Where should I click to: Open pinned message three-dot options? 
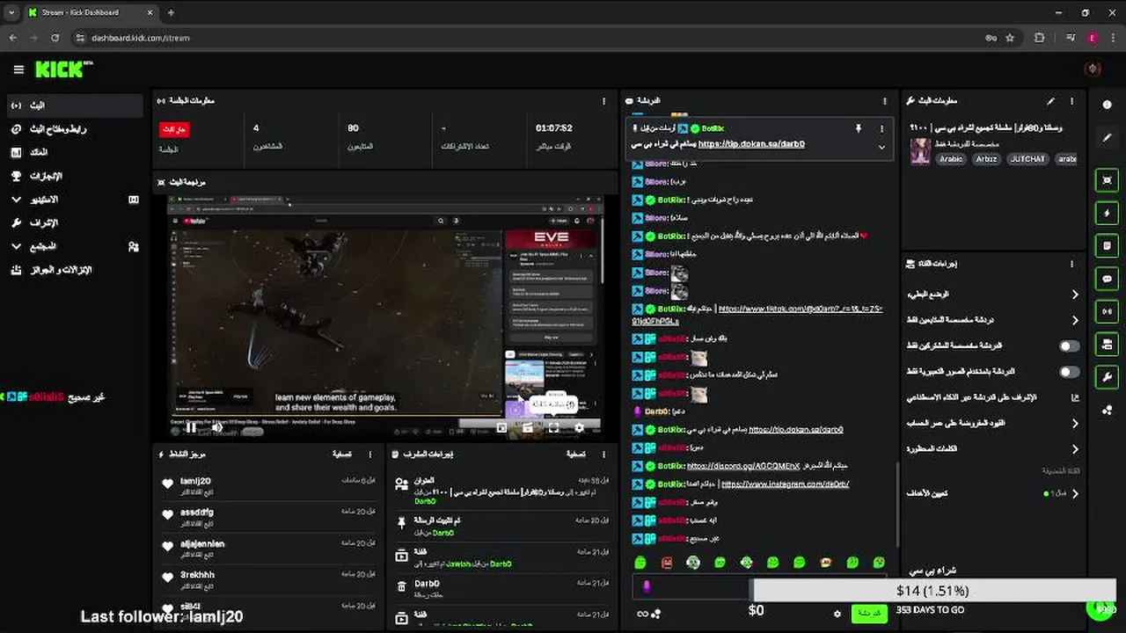coord(881,128)
